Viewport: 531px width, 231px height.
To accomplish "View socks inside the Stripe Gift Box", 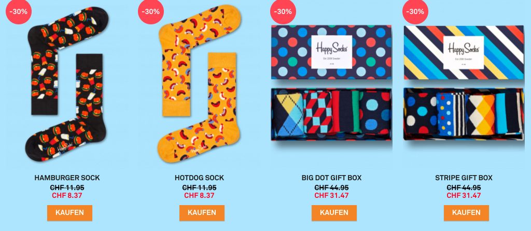I will coord(464,114).
